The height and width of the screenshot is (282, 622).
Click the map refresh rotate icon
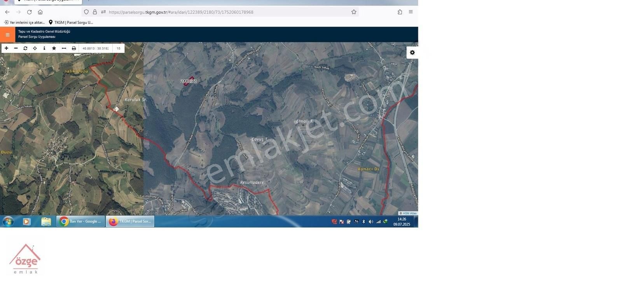coord(25,48)
